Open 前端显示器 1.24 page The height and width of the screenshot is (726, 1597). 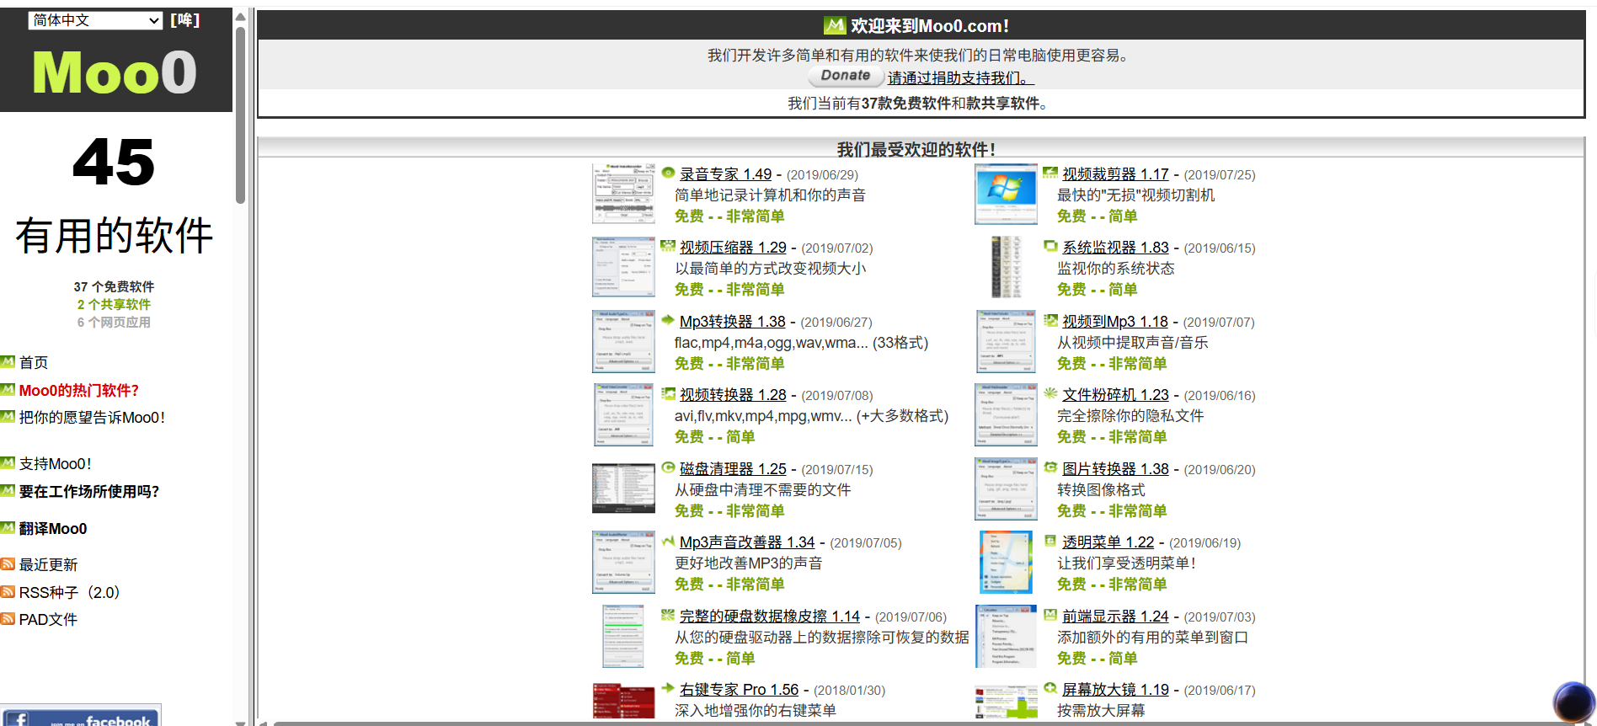coord(1115,617)
